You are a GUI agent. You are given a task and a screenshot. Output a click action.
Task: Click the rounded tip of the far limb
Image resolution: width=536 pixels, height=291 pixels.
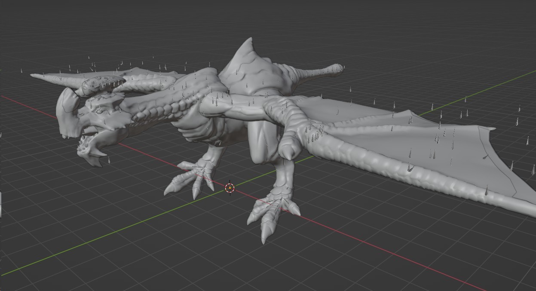point(337,68)
